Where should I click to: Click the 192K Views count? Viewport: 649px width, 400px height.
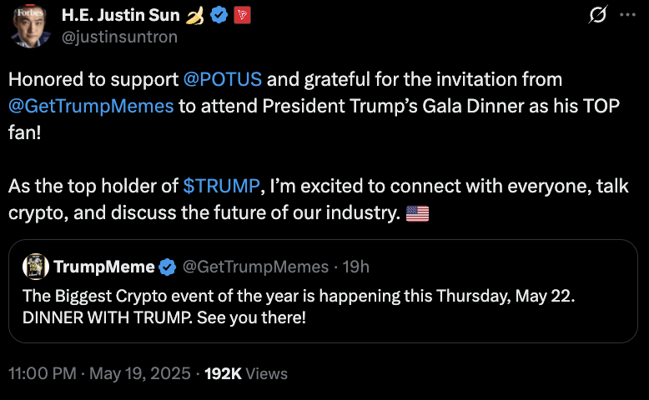246,374
